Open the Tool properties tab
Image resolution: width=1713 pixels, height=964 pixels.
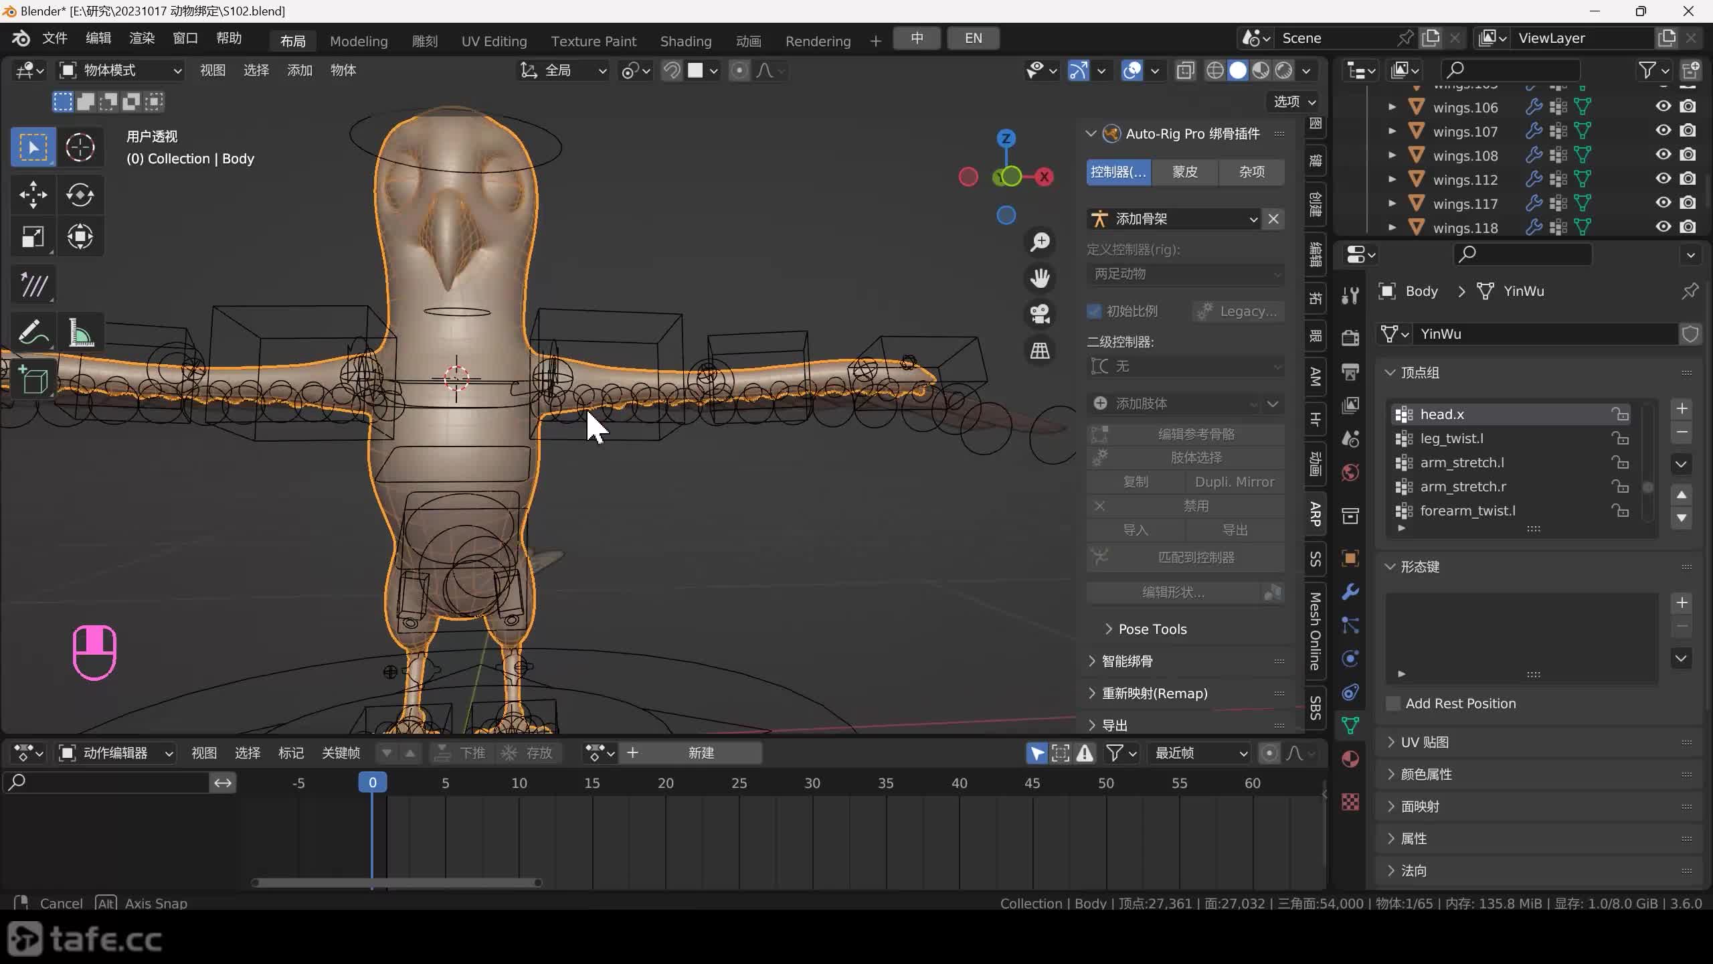pyautogui.click(x=1350, y=295)
